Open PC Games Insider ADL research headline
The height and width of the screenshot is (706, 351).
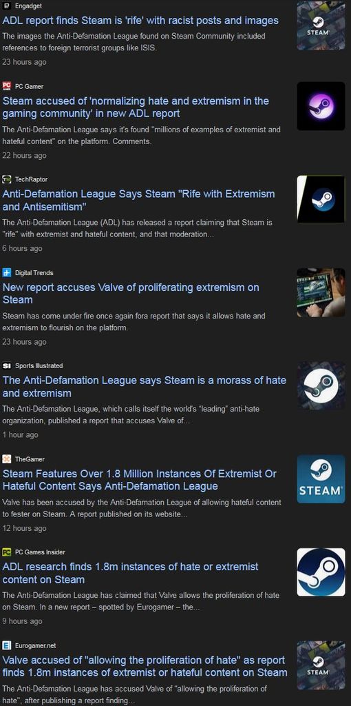pyautogui.click(x=130, y=573)
